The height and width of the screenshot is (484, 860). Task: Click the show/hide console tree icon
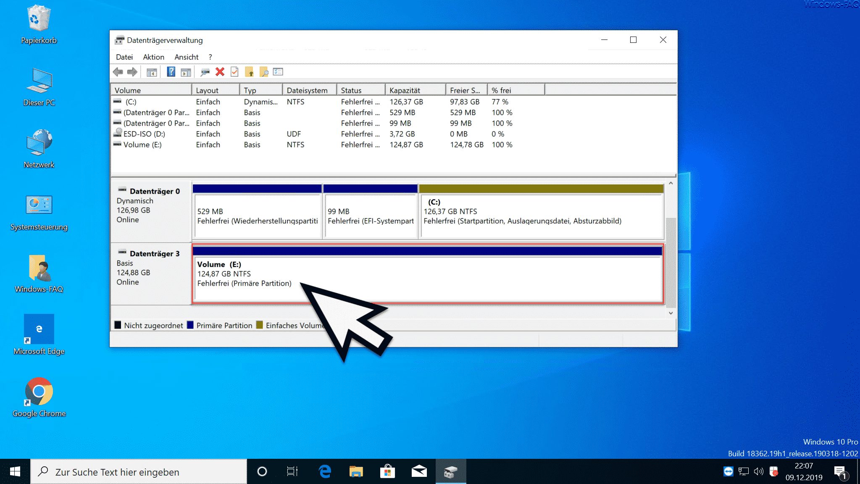point(152,72)
